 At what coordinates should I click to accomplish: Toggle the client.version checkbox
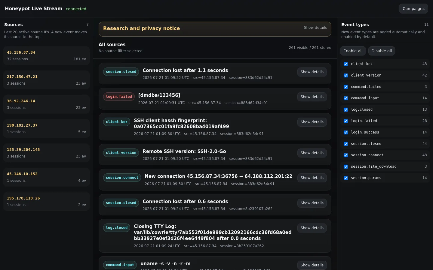[x=346, y=75]
